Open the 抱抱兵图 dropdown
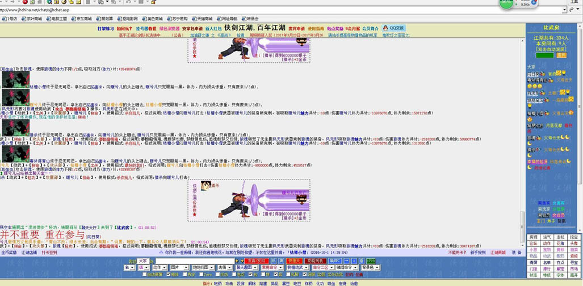583x286 pixels. point(203,267)
